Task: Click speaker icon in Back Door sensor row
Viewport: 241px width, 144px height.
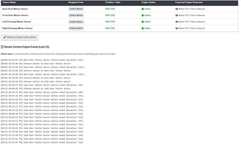Action: [177, 9]
